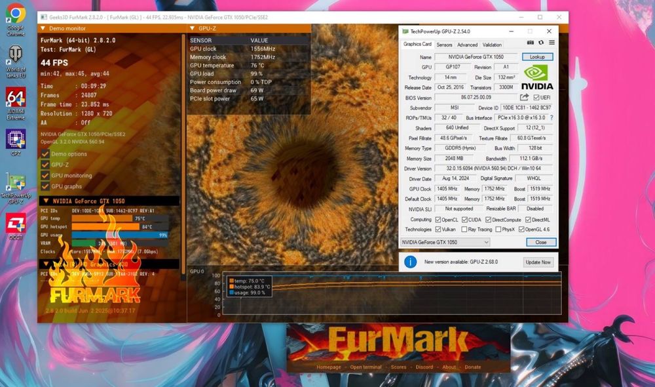Screen dimensions: 655x387
Task: Click GPU-Z screenshot camera icon
Action: pos(530,43)
